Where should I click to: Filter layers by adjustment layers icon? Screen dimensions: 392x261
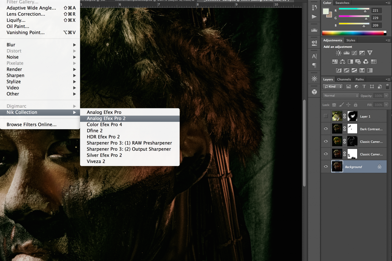point(356,87)
